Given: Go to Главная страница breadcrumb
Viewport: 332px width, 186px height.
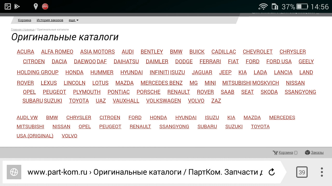Looking at the screenshot, I should pos(23,30).
